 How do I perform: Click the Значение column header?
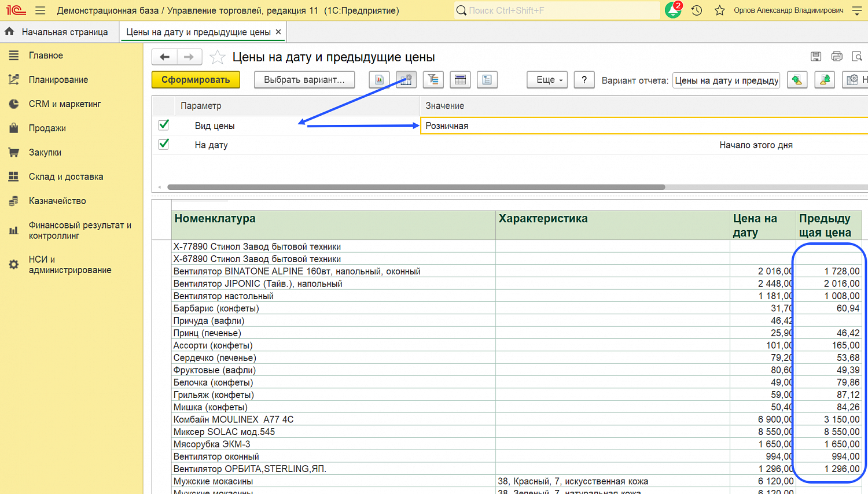click(643, 106)
